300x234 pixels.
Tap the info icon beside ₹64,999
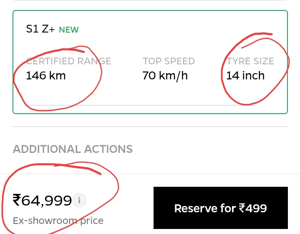tap(80, 201)
